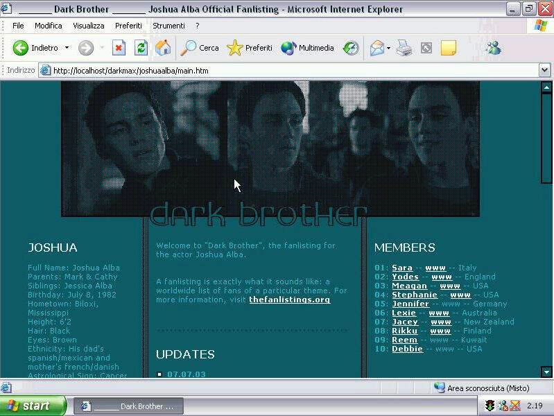Expand the mail envelope dropdown arrow
Image resolution: width=554 pixels, height=416 pixels.
tap(388, 48)
